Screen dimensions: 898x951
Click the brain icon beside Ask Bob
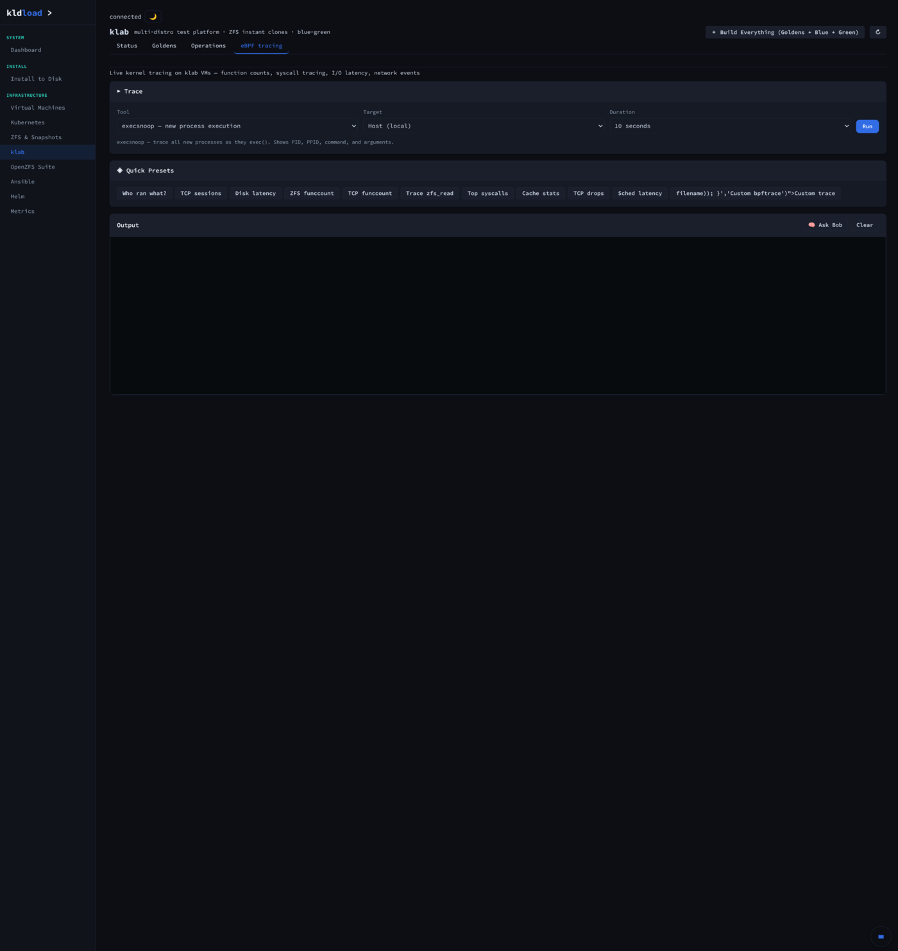(x=811, y=225)
